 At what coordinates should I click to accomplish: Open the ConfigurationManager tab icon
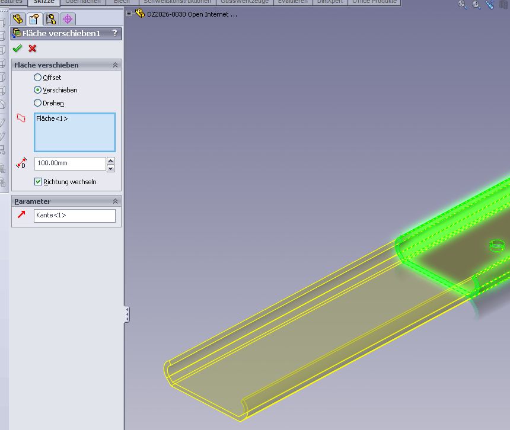51,19
